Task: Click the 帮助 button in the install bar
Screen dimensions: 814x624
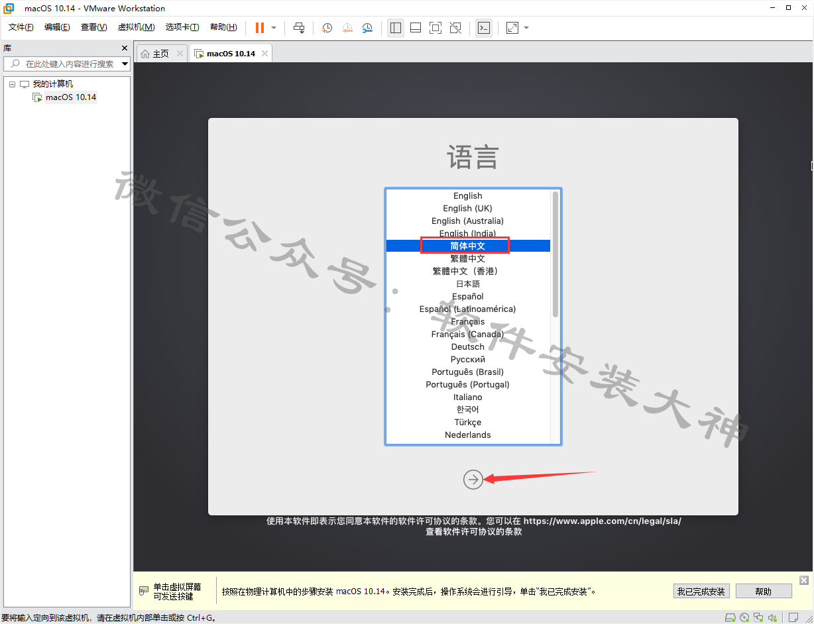Action: pos(764,591)
